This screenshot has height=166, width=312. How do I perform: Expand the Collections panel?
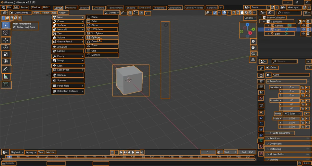point(288,144)
